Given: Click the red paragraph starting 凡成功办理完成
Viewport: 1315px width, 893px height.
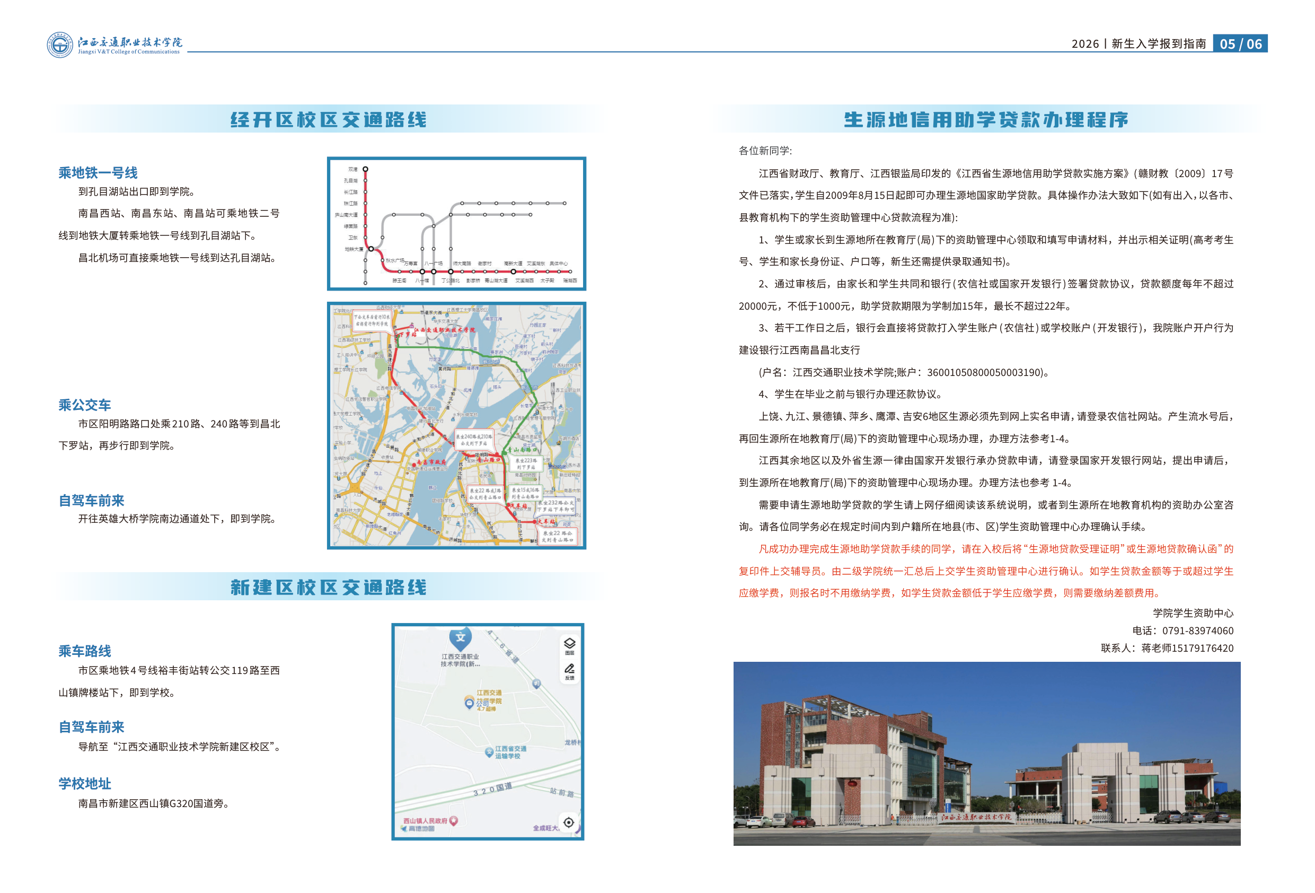Looking at the screenshot, I should click(x=986, y=571).
